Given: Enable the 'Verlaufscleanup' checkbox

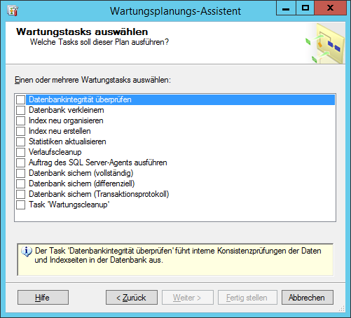Looking at the screenshot, I should (20, 152).
